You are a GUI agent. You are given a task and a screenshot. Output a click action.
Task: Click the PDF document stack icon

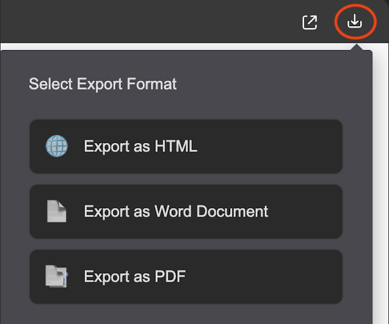(56, 277)
